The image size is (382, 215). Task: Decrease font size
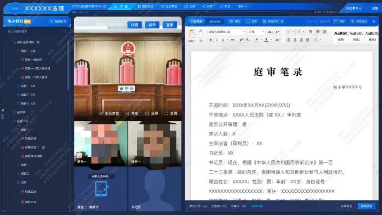coord(277,32)
